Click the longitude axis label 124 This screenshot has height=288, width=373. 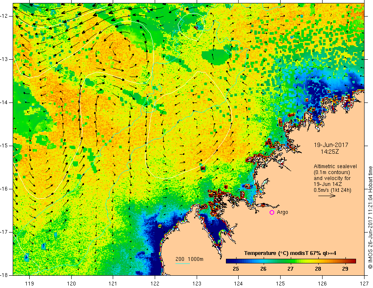point(239,283)
